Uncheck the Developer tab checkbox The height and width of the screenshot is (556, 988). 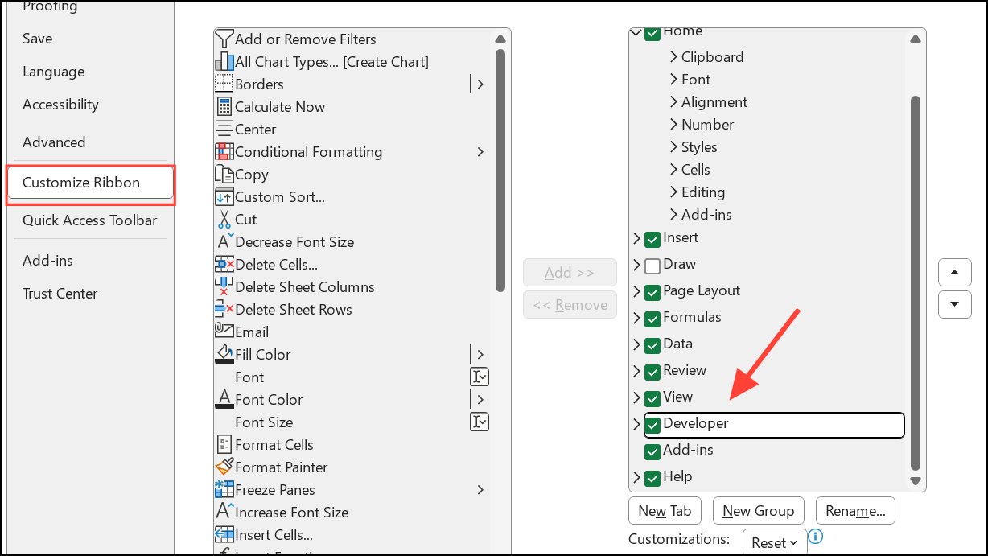point(652,424)
